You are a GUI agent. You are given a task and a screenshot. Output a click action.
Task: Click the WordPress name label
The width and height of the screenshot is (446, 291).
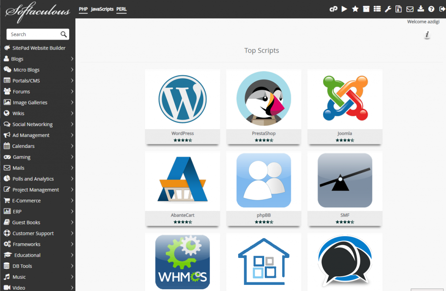(x=182, y=133)
